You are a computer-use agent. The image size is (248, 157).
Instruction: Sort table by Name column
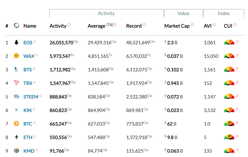[30, 26]
